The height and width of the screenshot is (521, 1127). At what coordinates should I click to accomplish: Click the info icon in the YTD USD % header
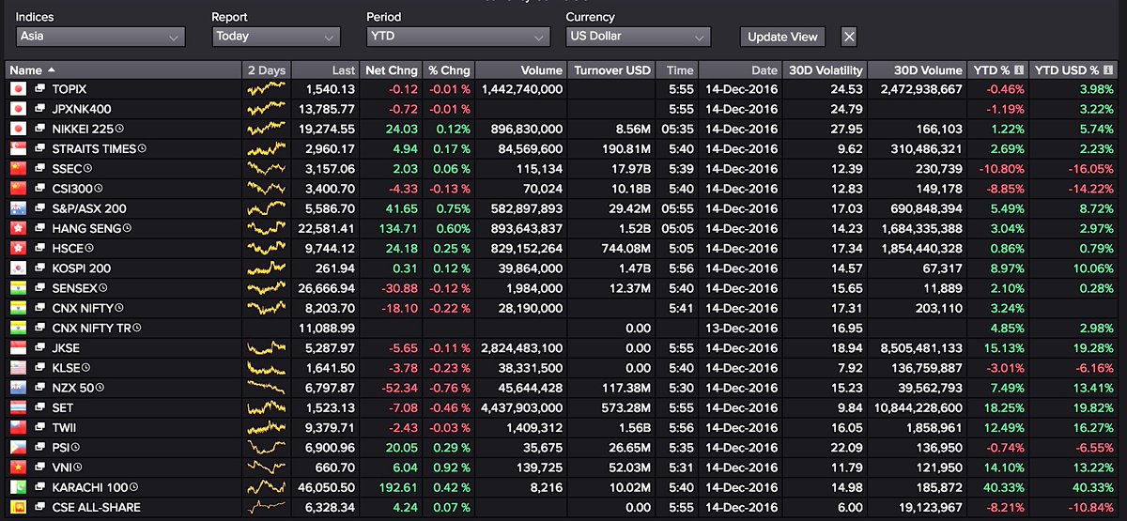click(x=1109, y=69)
